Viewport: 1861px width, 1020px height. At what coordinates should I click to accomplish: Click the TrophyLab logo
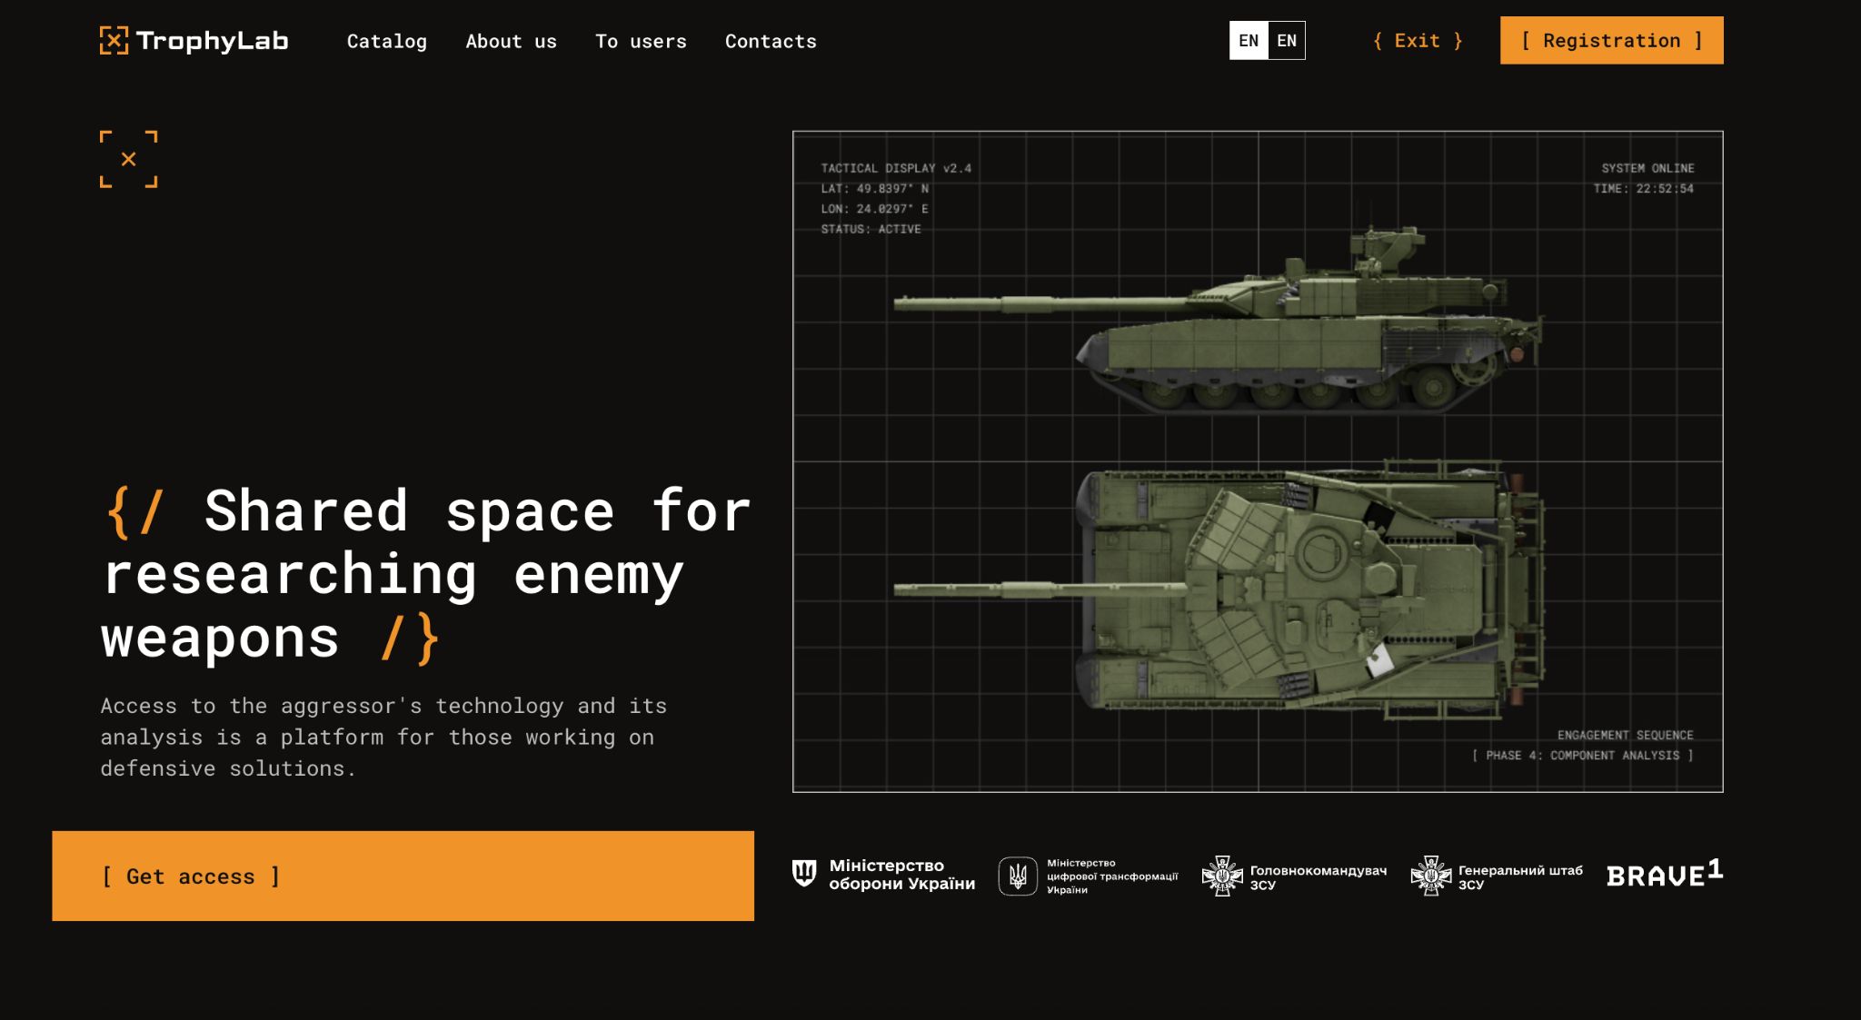pyautogui.click(x=194, y=41)
